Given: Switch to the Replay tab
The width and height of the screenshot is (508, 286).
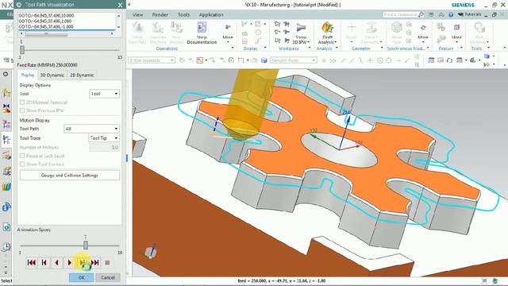Looking at the screenshot, I should pyautogui.click(x=28, y=75).
